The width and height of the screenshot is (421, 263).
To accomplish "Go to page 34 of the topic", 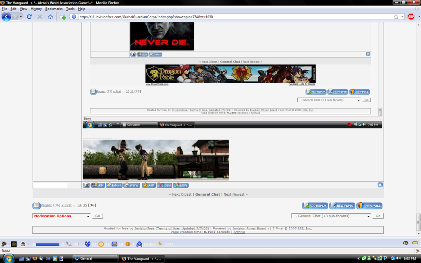I will (x=79, y=205).
